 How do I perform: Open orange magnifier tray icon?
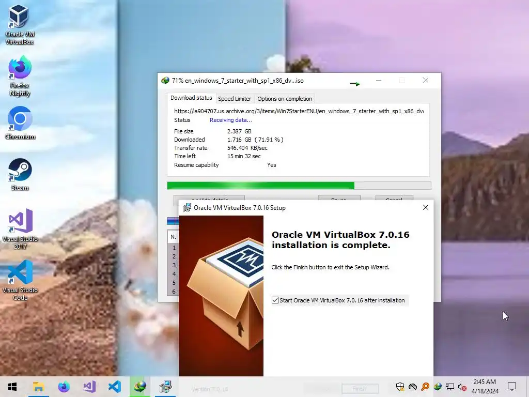point(425,387)
